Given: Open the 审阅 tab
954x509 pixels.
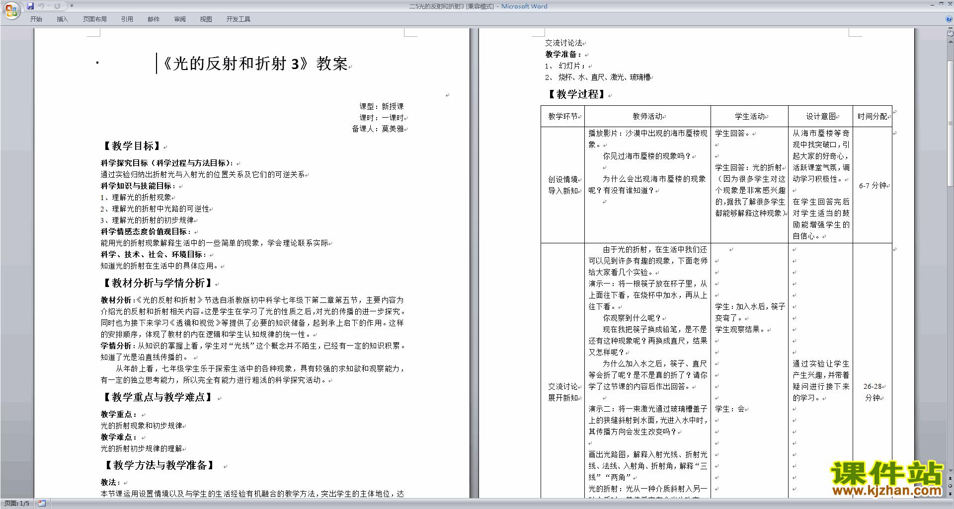Looking at the screenshot, I should coord(180,19).
